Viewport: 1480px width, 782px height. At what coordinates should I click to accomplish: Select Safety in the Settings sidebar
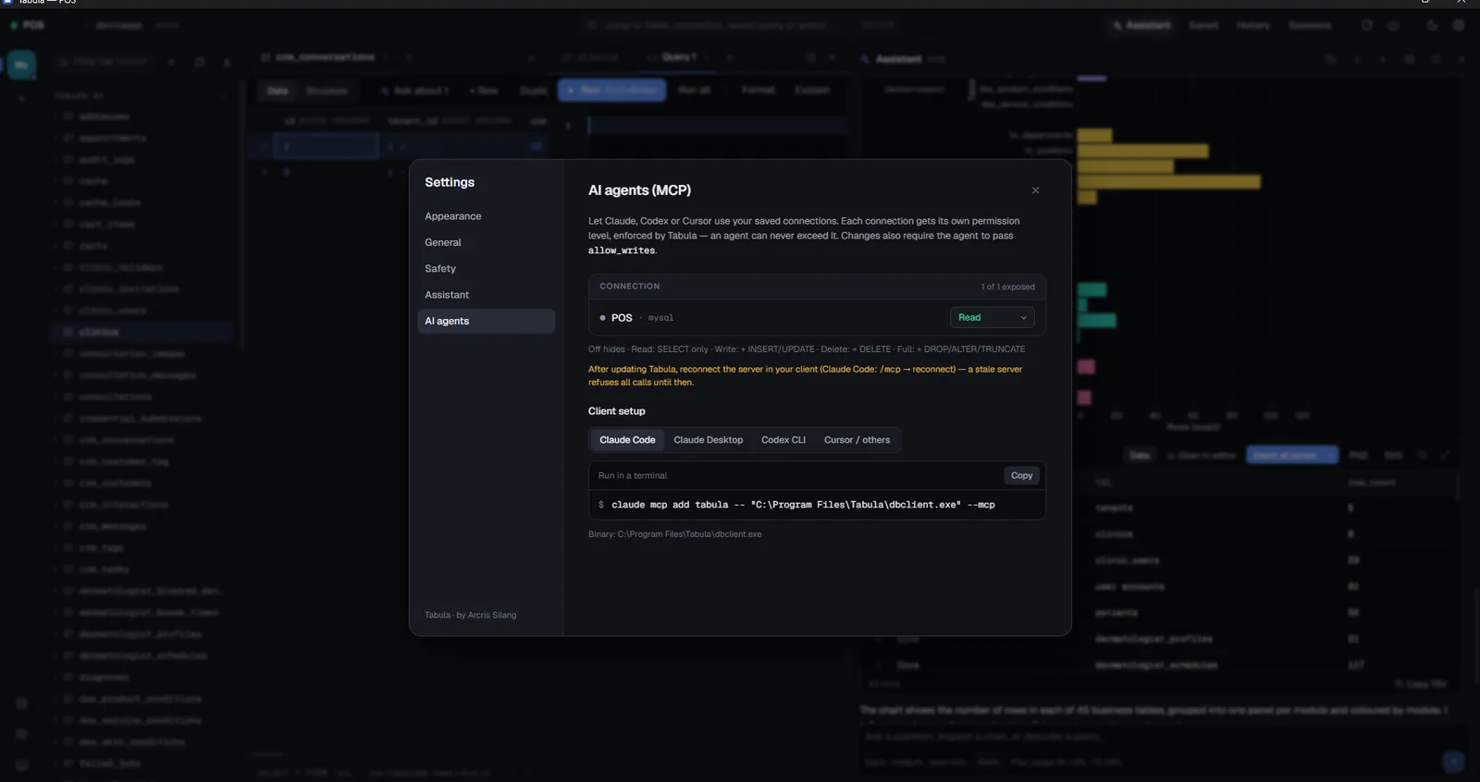tap(440, 269)
